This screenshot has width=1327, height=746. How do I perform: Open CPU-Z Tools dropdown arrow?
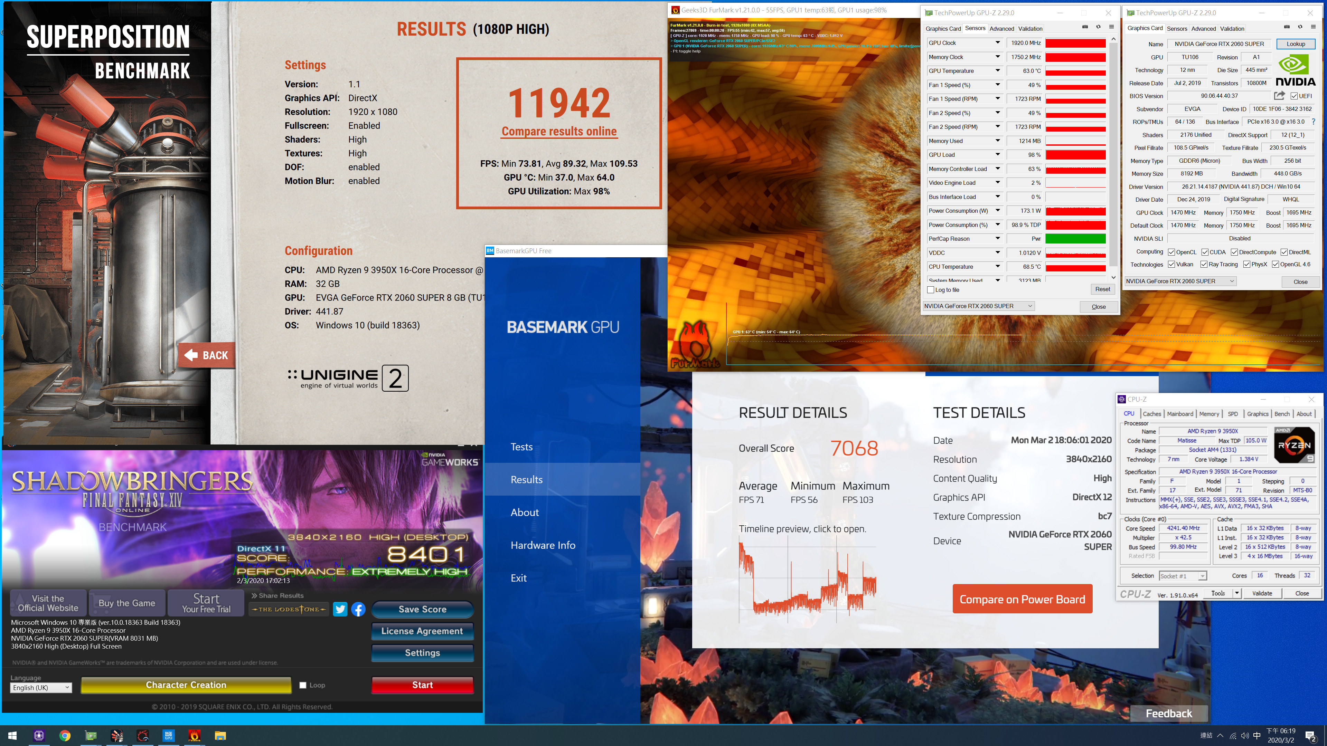pos(1237,593)
